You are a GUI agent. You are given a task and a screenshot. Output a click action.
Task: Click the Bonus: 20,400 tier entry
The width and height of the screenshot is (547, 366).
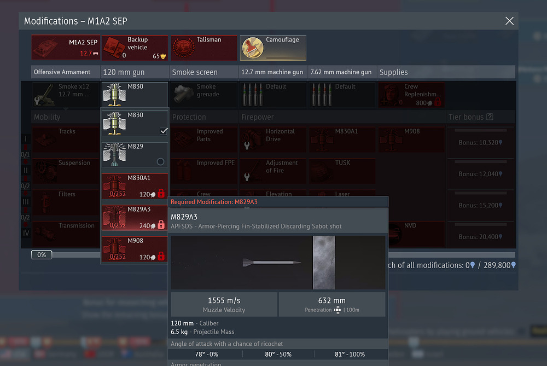(x=480, y=236)
